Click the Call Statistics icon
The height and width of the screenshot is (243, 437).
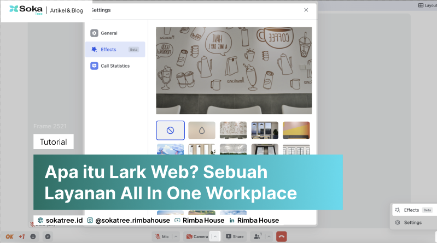pyautogui.click(x=94, y=66)
